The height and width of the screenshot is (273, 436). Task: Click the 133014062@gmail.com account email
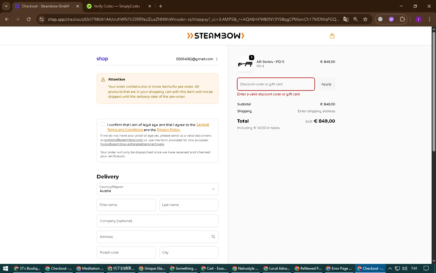click(194, 59)
